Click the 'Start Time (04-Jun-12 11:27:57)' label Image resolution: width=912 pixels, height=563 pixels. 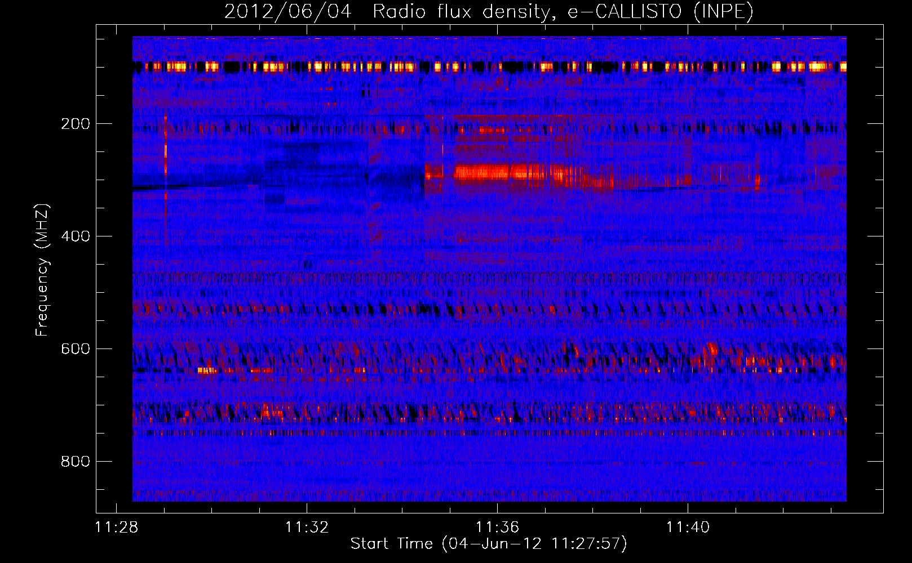point(489,544)
